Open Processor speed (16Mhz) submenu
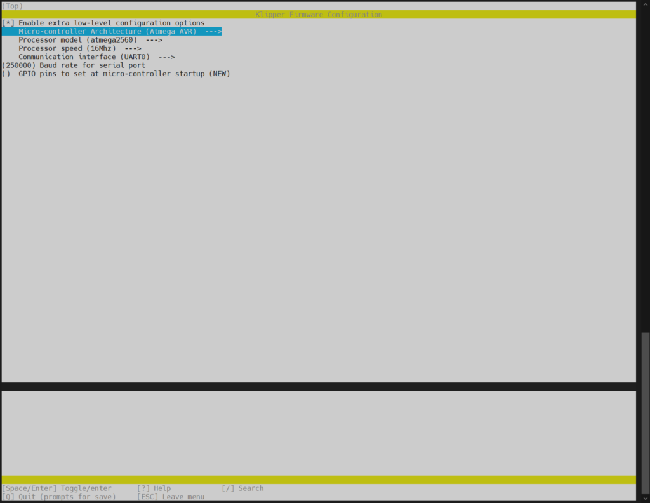 (79, 48)
